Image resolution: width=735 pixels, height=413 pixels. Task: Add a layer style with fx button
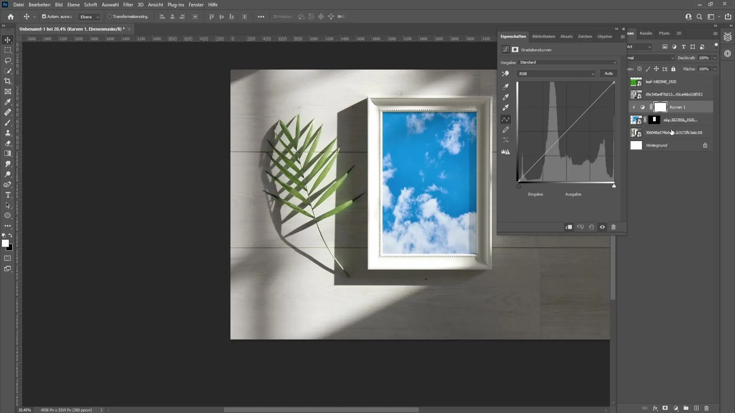pyautogui.click(x=655, y=408)
